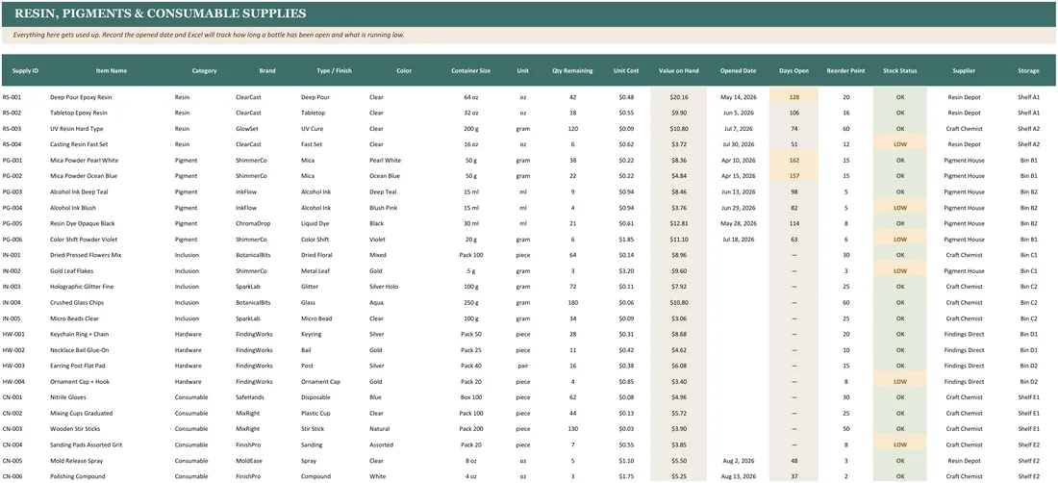The image size is (1058, 483).
Task: Select 'Mold Release Spray' item cell
Action: click(x=76, y=461)
